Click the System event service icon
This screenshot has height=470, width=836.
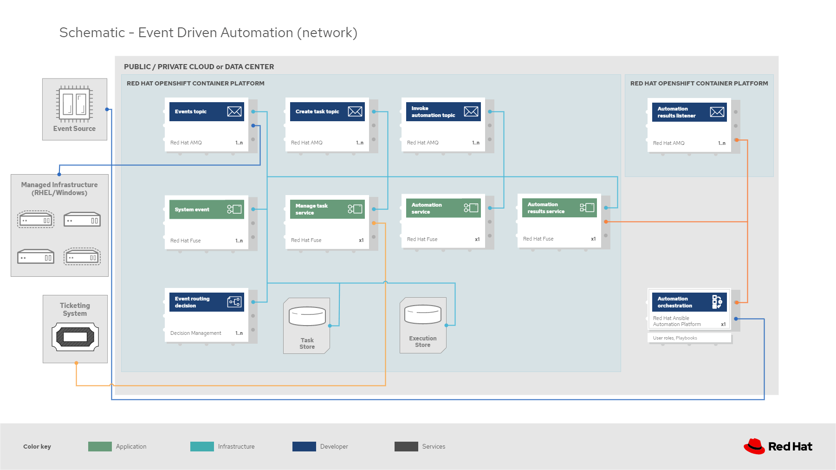pyautogui.click(x=234, y=209)
